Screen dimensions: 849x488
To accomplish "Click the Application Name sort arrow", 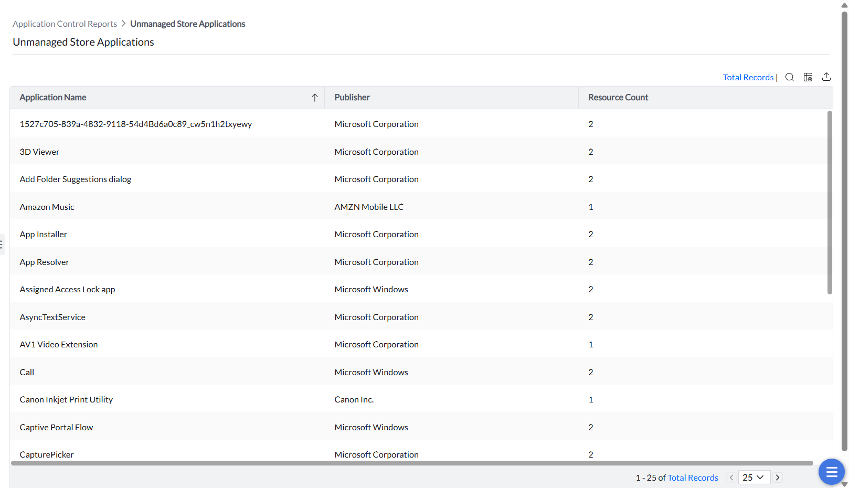I will tap(315, 98).
